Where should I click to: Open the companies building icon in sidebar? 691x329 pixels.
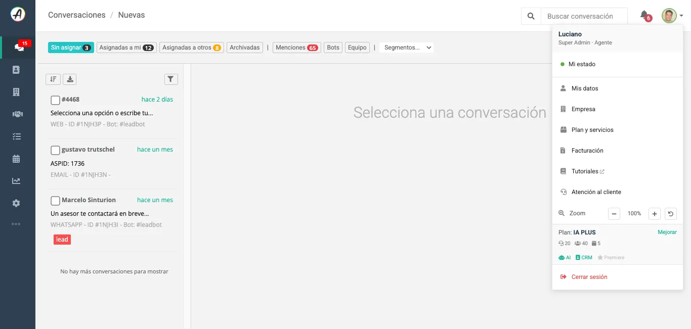(x=16, y=92)
